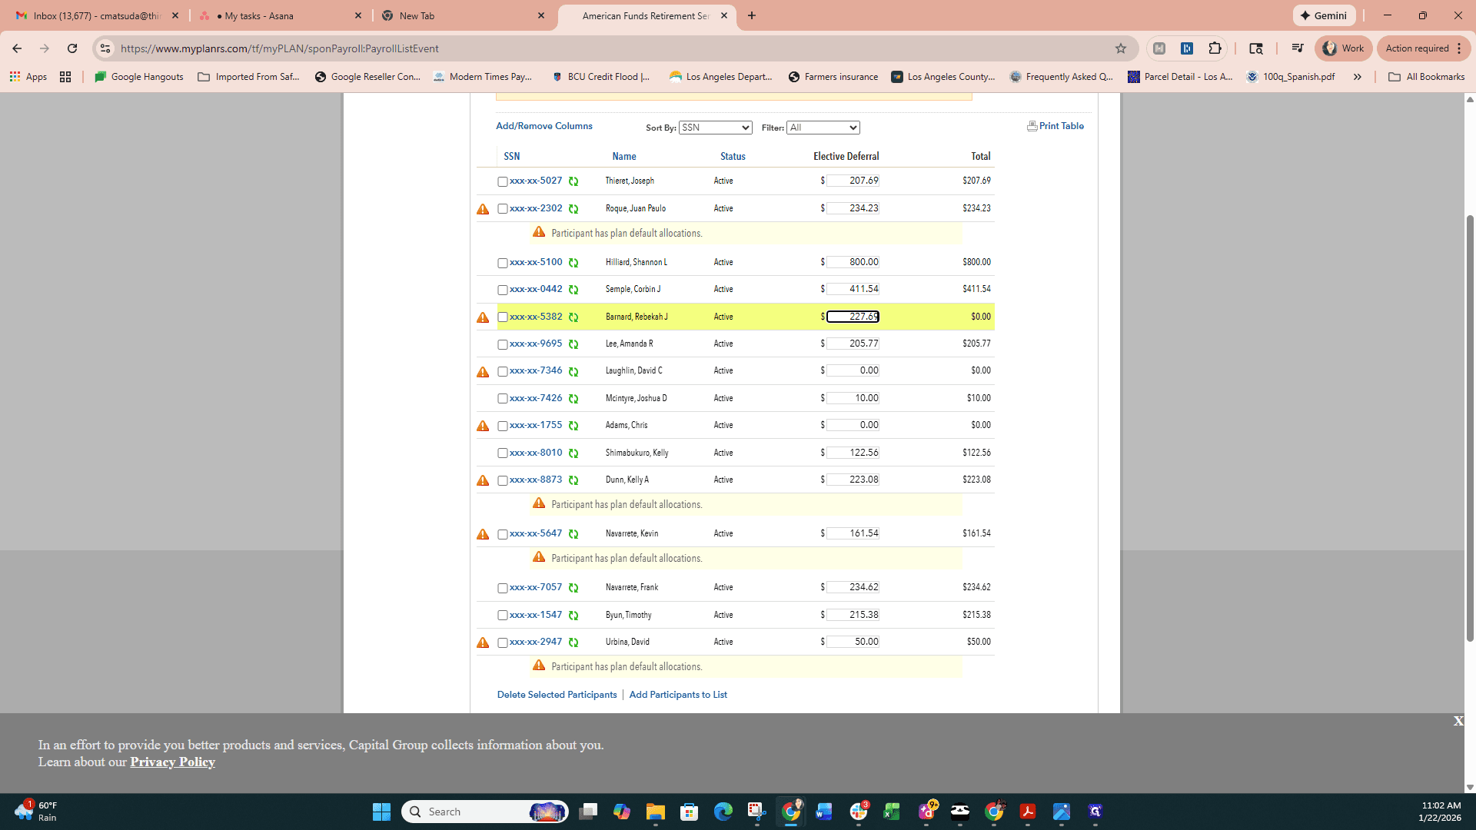Open All Bookmarks folder
This screenshot has width=1476, height=830.
[x=1427, y=77]
